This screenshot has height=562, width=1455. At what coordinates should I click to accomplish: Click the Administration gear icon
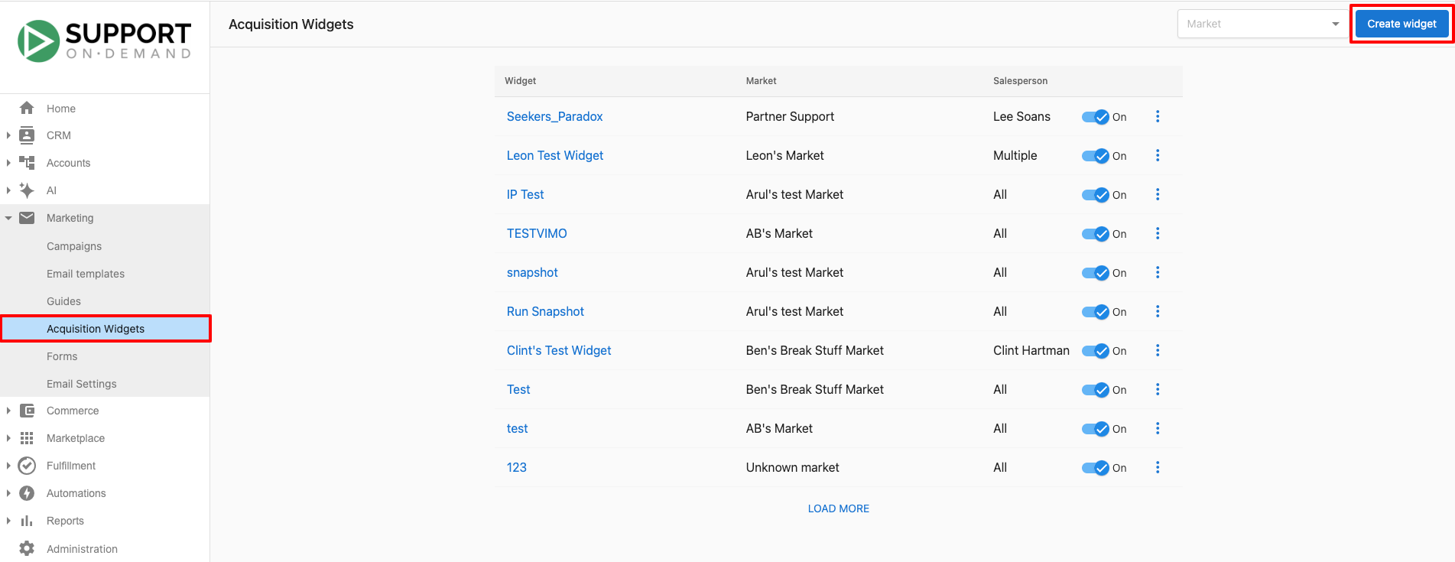click(27, 548)
